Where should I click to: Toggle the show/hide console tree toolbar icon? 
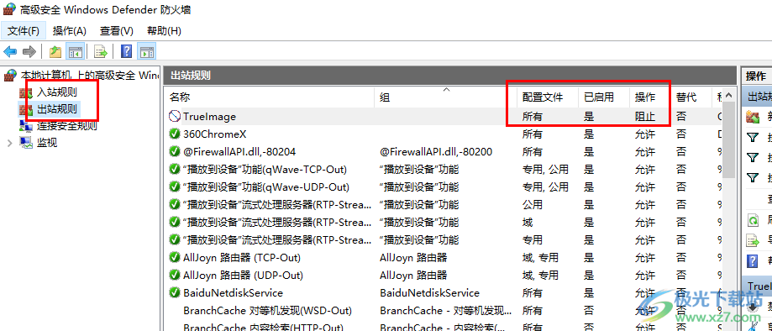pos(76,51)
